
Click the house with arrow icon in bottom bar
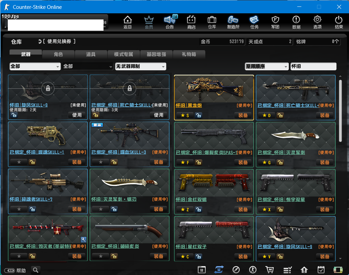[x=304, y=270]
